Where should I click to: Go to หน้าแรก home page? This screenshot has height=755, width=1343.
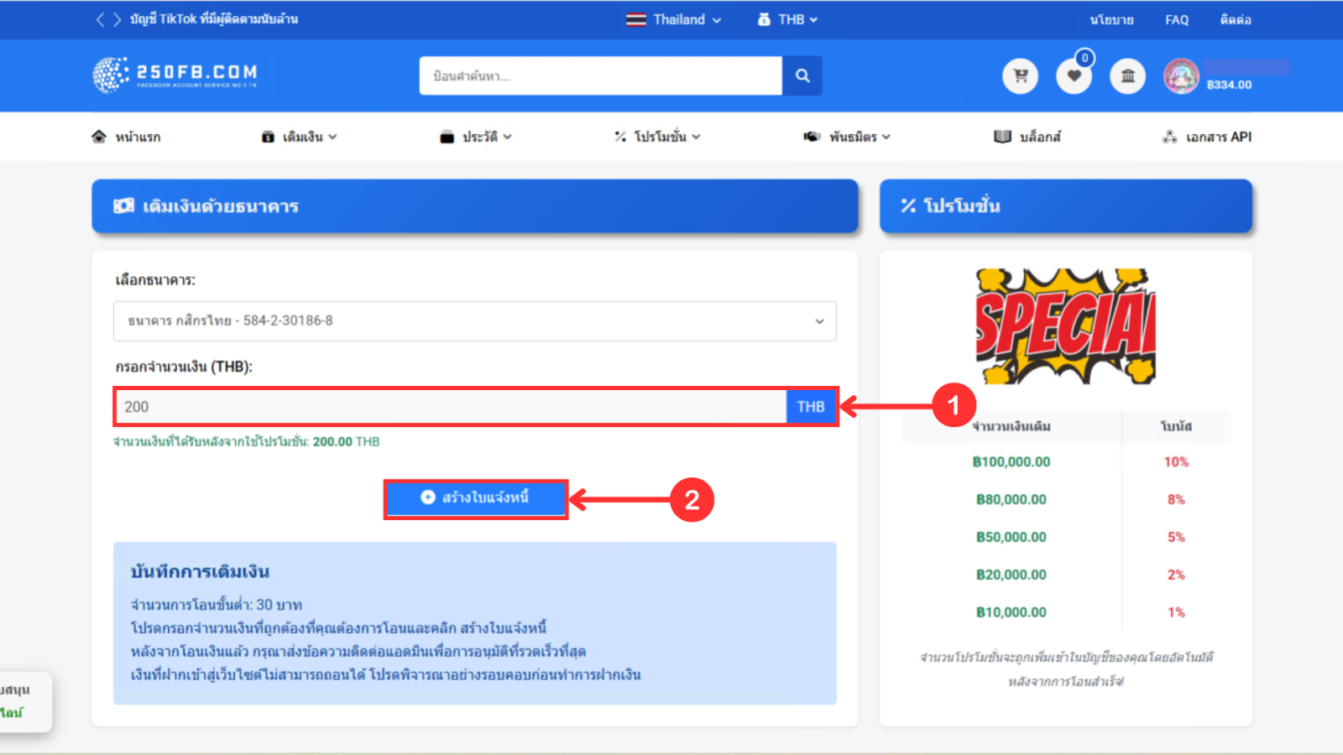point(127,137)
